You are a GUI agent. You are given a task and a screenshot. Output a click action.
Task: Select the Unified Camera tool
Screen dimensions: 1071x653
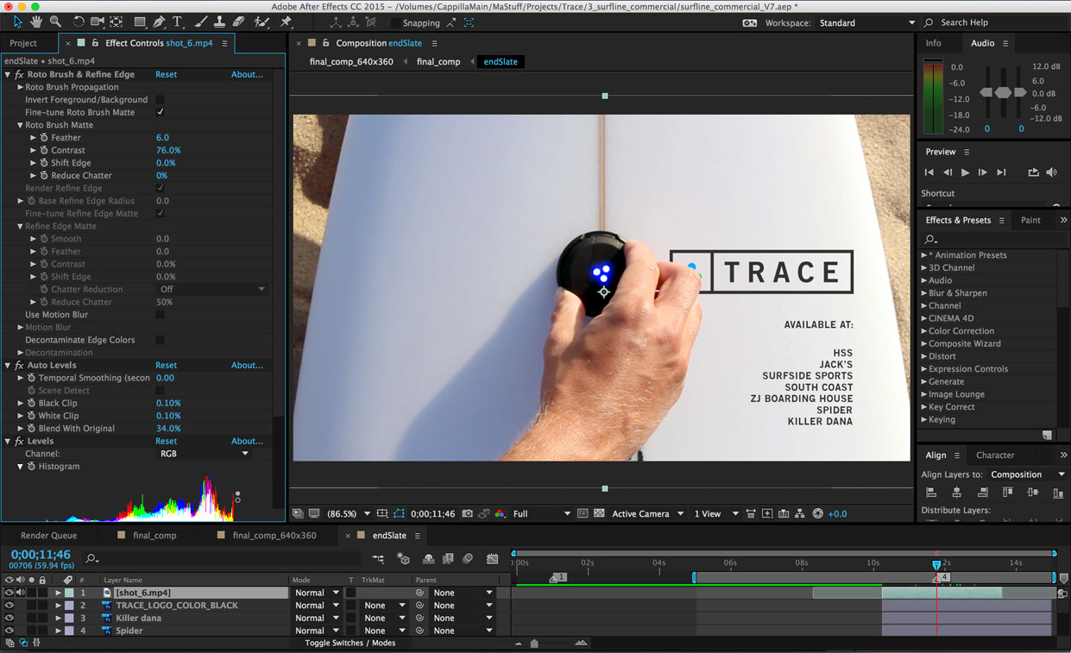(x=97, y=22)
